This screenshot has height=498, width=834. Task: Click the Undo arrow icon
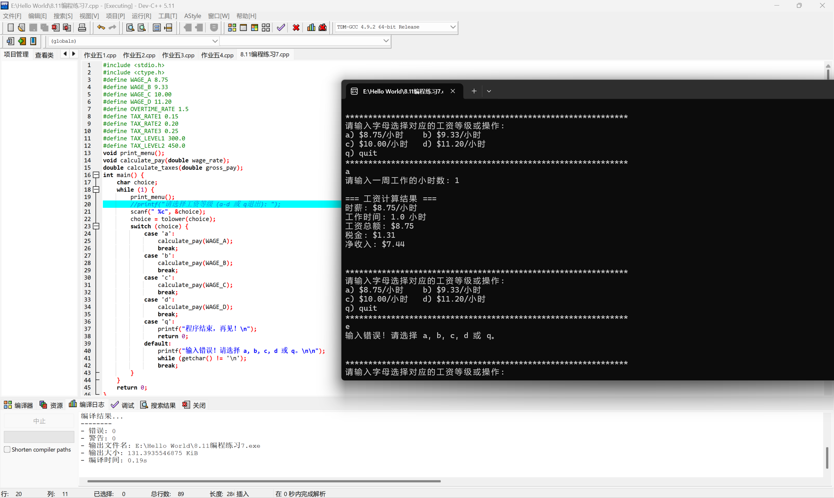pyautogui.click(x=101, y=27)
